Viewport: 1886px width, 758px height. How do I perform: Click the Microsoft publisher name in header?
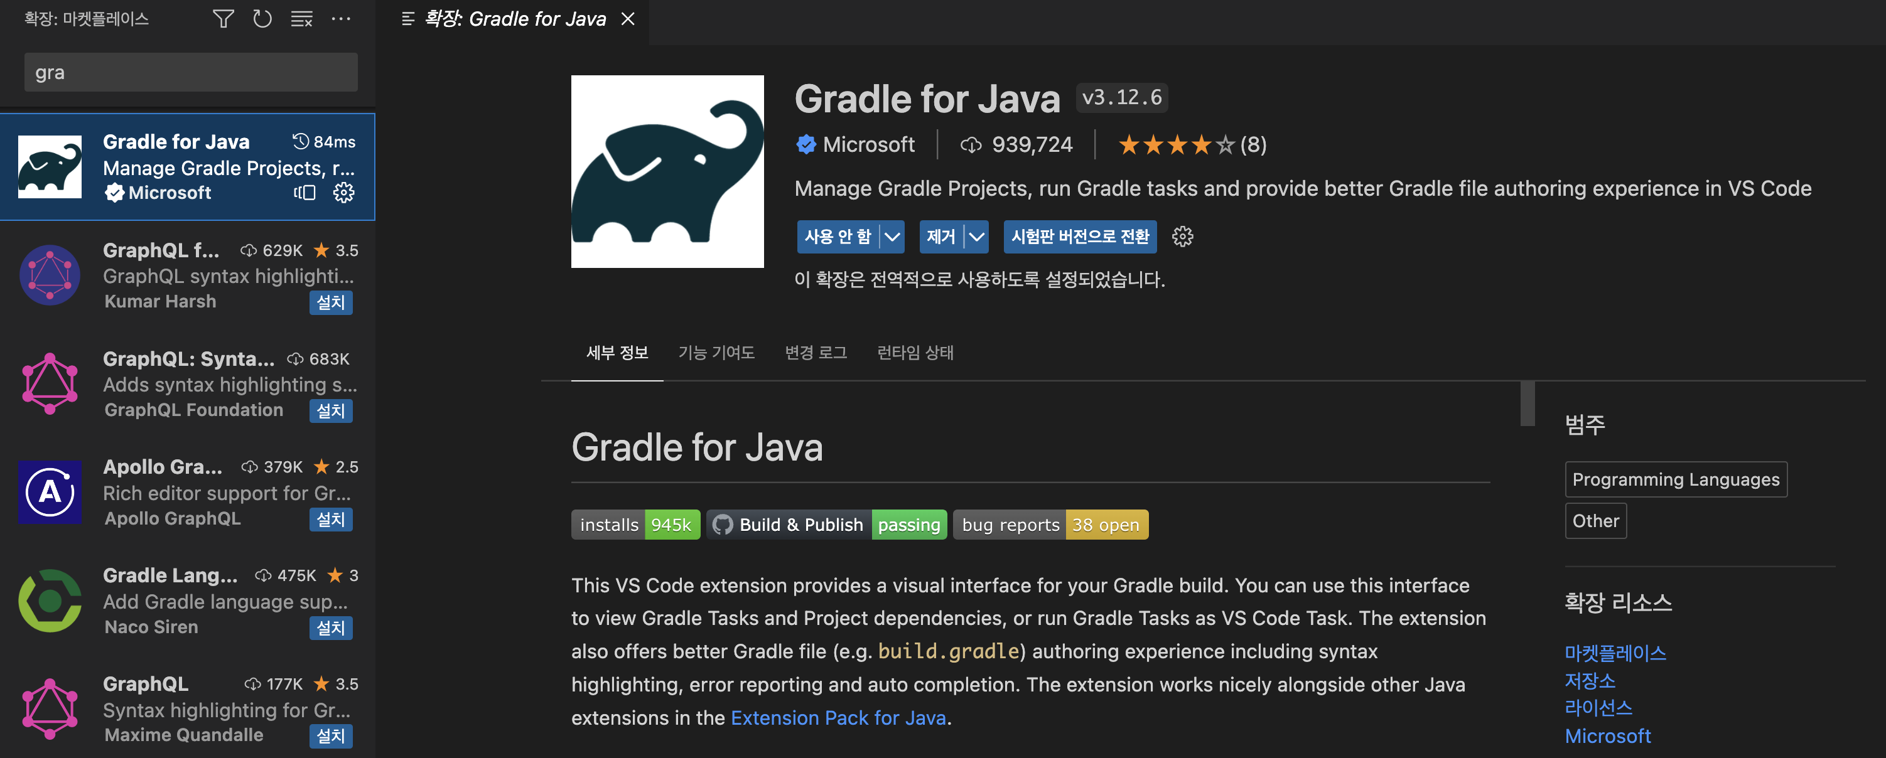coord(868,145)
